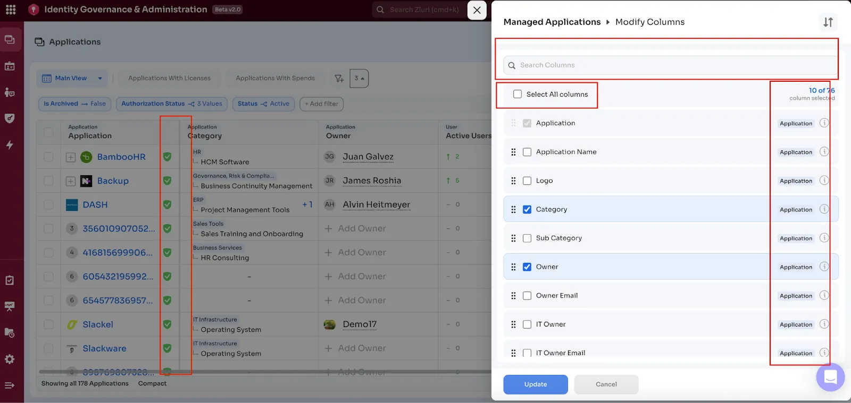The width and height of the screenshot is (851, 403).
Task: Check the IT Owner column checkbox
Action: (527, 324)
